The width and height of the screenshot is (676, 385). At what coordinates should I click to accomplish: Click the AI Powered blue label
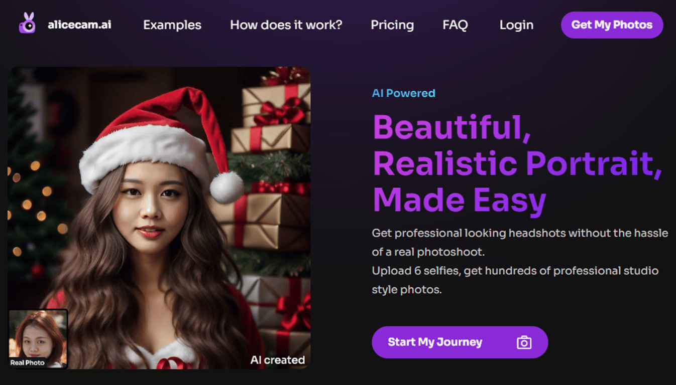pos(403,93)
